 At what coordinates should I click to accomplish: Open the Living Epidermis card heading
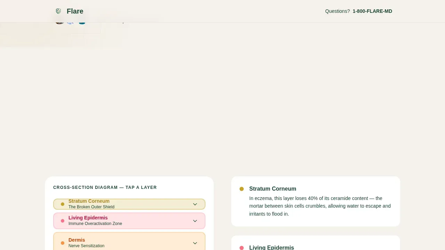(272, 248)
